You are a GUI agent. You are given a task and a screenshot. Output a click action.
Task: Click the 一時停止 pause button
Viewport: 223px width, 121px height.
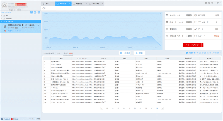[x=125, y=53]
